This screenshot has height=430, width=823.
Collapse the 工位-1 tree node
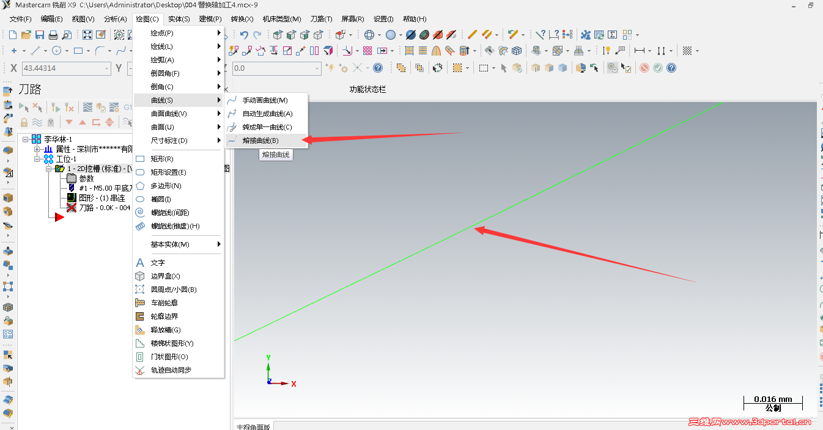coord(37,159)
